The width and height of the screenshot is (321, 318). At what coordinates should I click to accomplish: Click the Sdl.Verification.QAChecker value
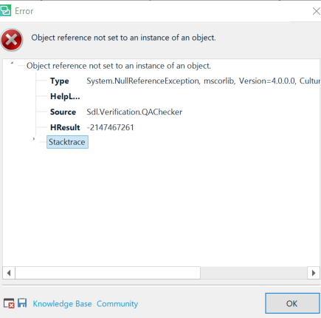coord(134,112)
